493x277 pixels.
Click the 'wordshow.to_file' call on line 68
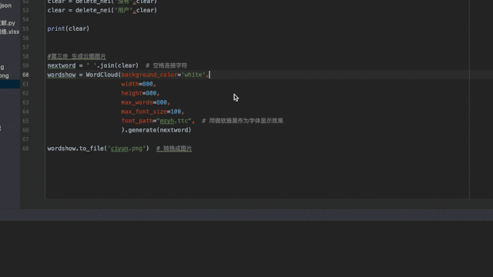(x=75, y=149)
